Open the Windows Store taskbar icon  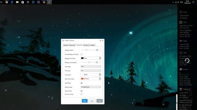(22, 2)
